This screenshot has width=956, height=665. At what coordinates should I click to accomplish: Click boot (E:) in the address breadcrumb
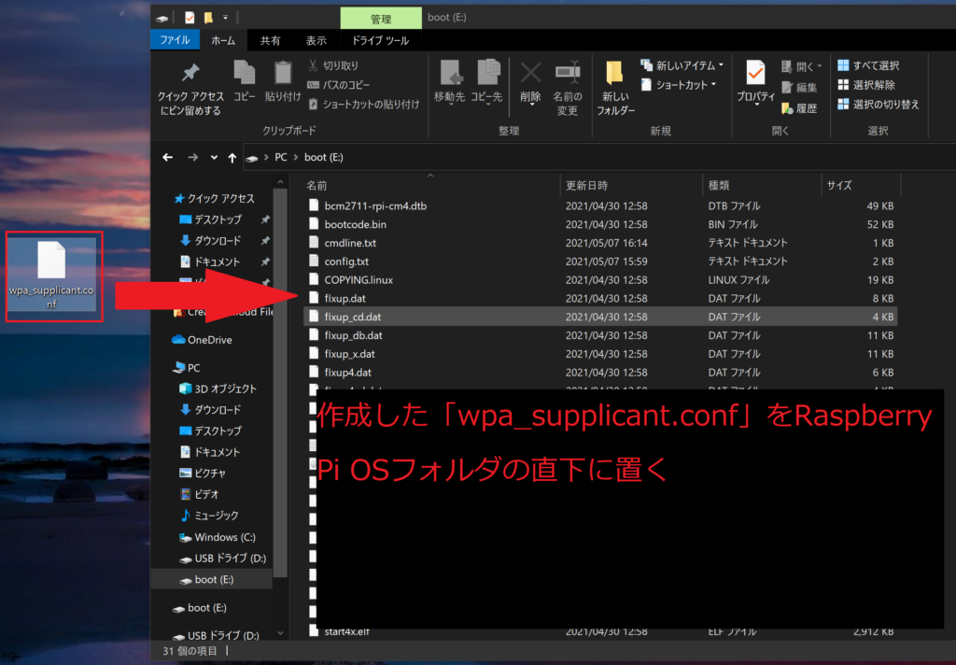[324, 158]
